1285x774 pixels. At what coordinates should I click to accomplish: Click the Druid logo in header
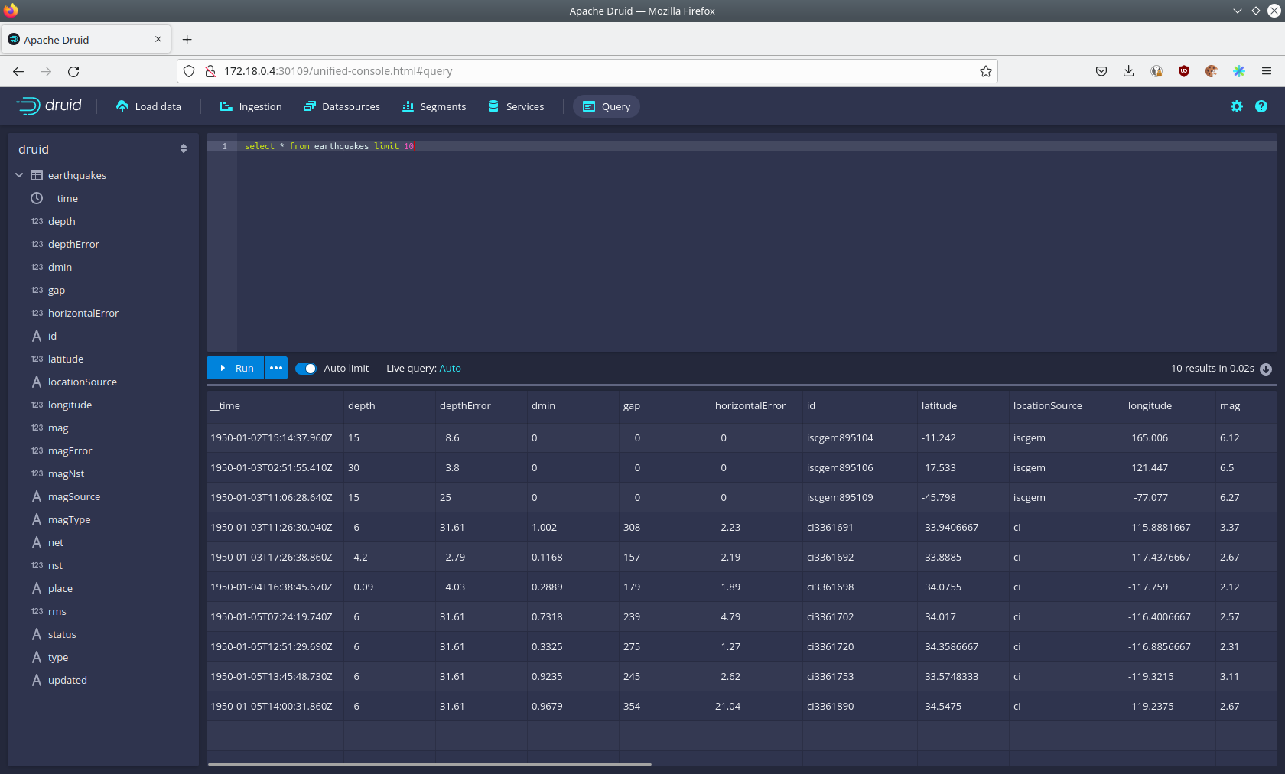(49, 106)
